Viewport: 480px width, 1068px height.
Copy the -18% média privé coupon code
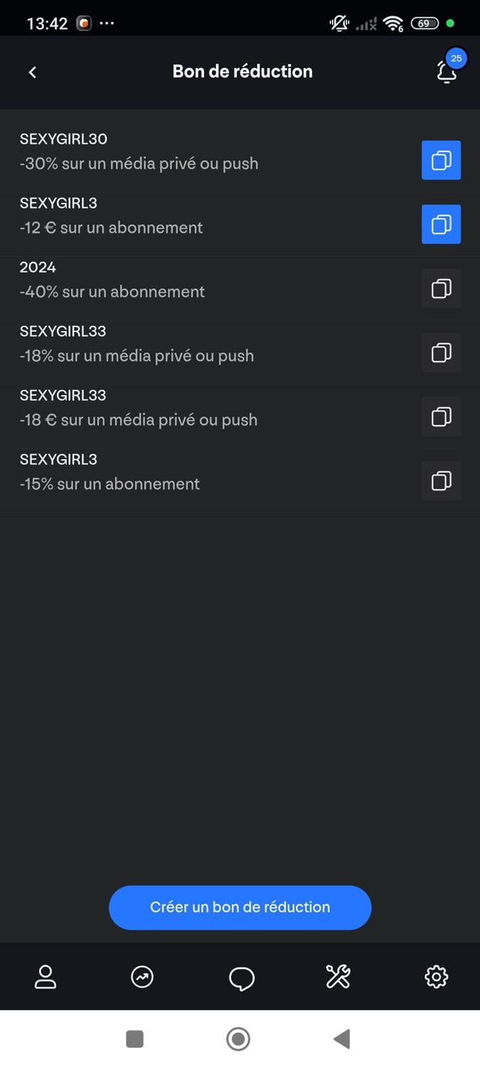tap(441, 352)
